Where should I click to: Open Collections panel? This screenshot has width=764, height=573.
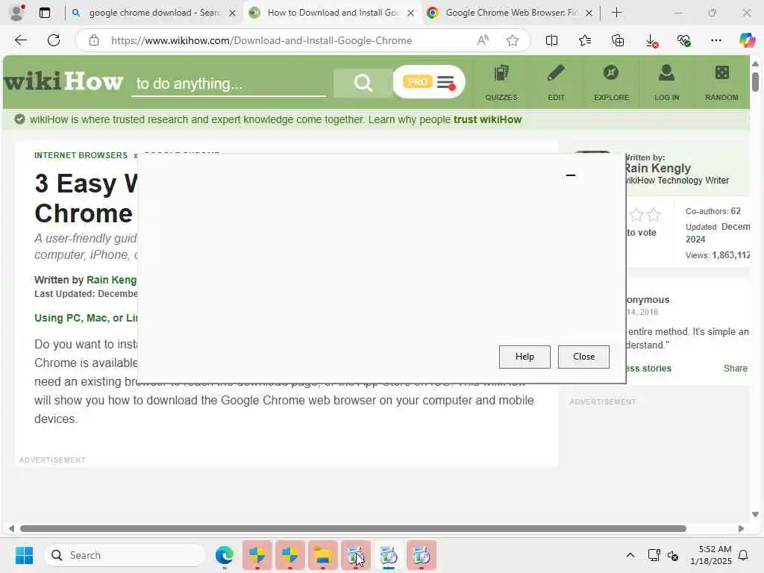point(618,40)
